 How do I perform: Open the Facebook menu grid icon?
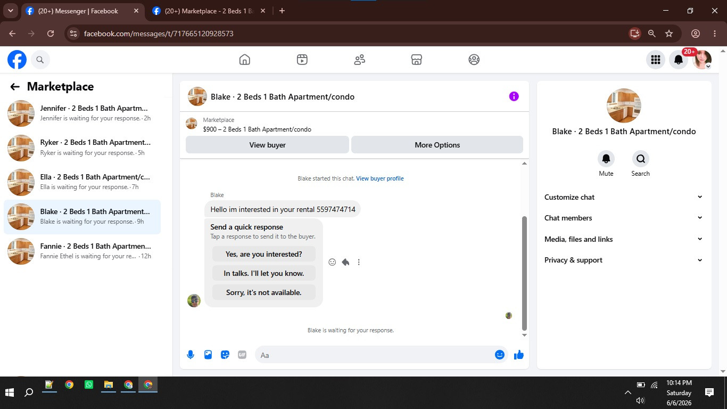point(656,60)
